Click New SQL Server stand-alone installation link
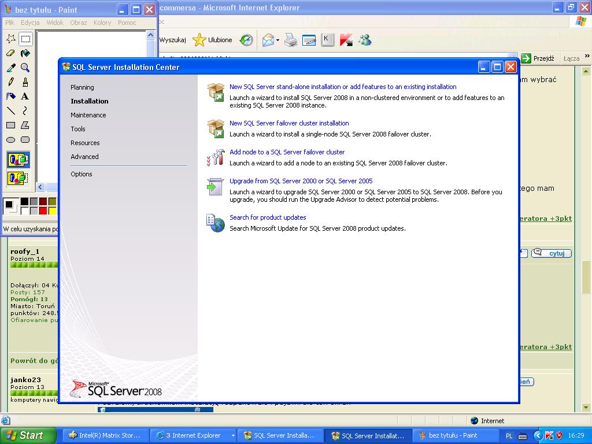 pyautogui.click(x=343, y=87)
